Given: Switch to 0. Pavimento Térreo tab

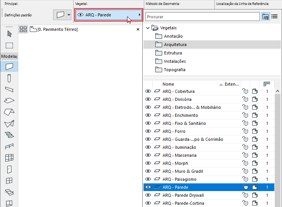Looking at the screenshot, I should (54, 29).
